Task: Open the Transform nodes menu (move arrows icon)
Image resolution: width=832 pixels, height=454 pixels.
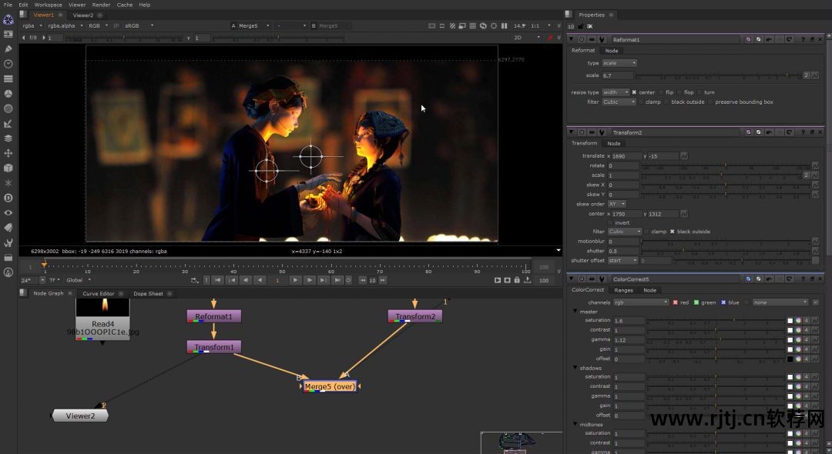Action: [8, 153]
